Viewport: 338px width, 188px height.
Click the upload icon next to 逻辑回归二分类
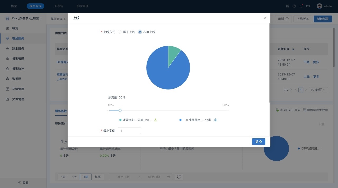click(x=156, y=120)
